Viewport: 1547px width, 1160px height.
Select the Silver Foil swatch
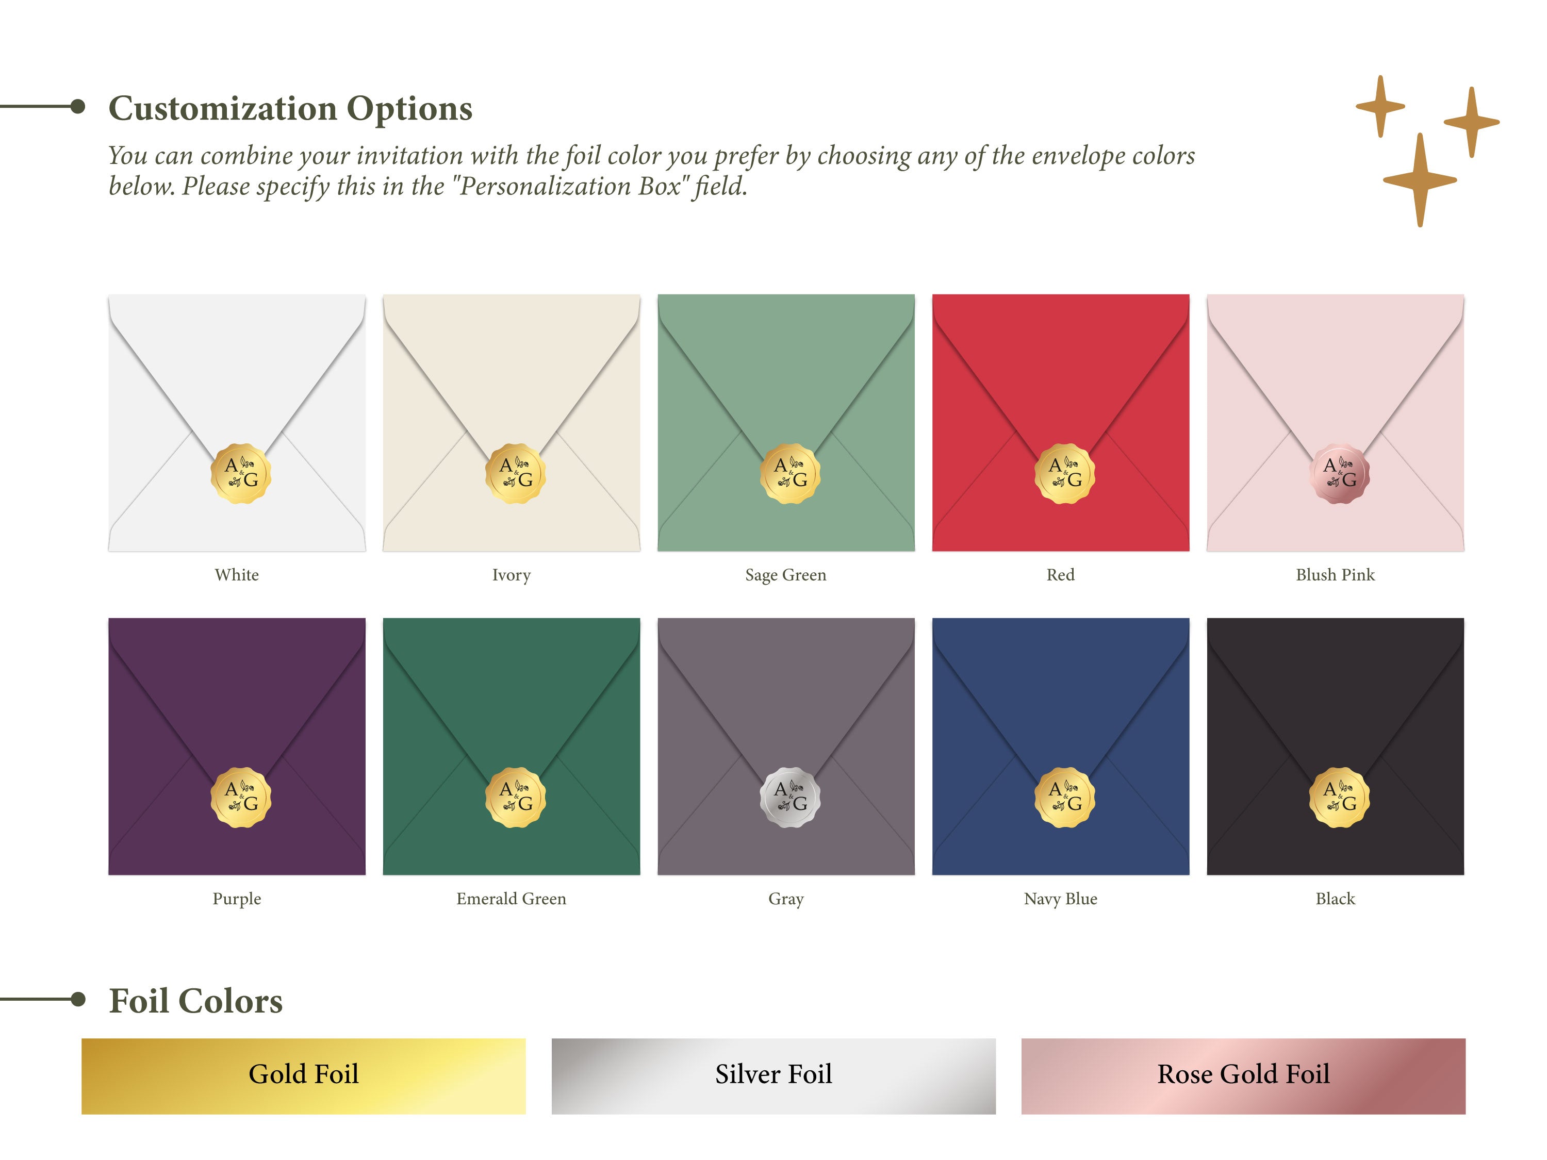coord(774,1075)
